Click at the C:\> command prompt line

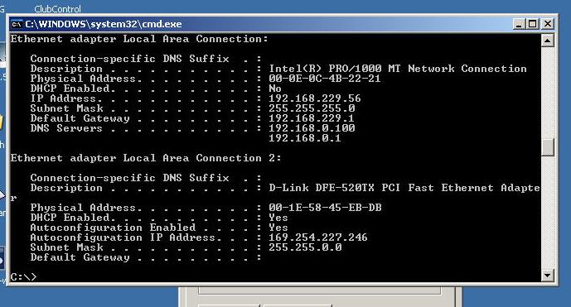(x=23, y=277)
